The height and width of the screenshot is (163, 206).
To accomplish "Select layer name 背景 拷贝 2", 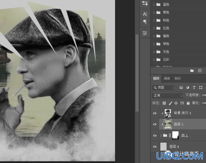I will tap(182, 113).
